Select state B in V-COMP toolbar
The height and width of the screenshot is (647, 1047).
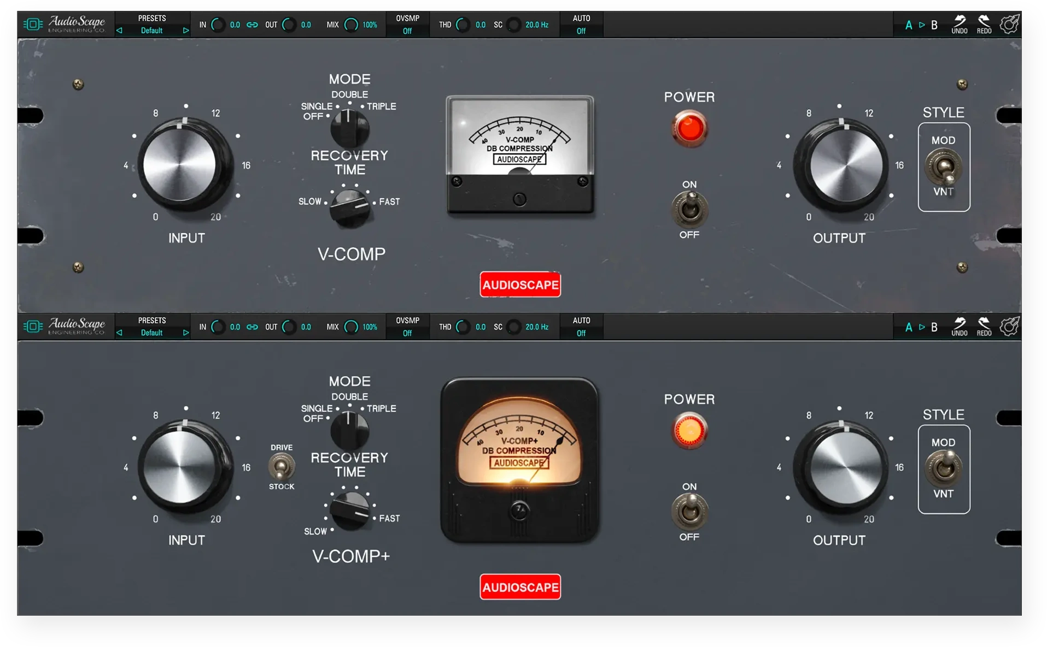(934, 25)
